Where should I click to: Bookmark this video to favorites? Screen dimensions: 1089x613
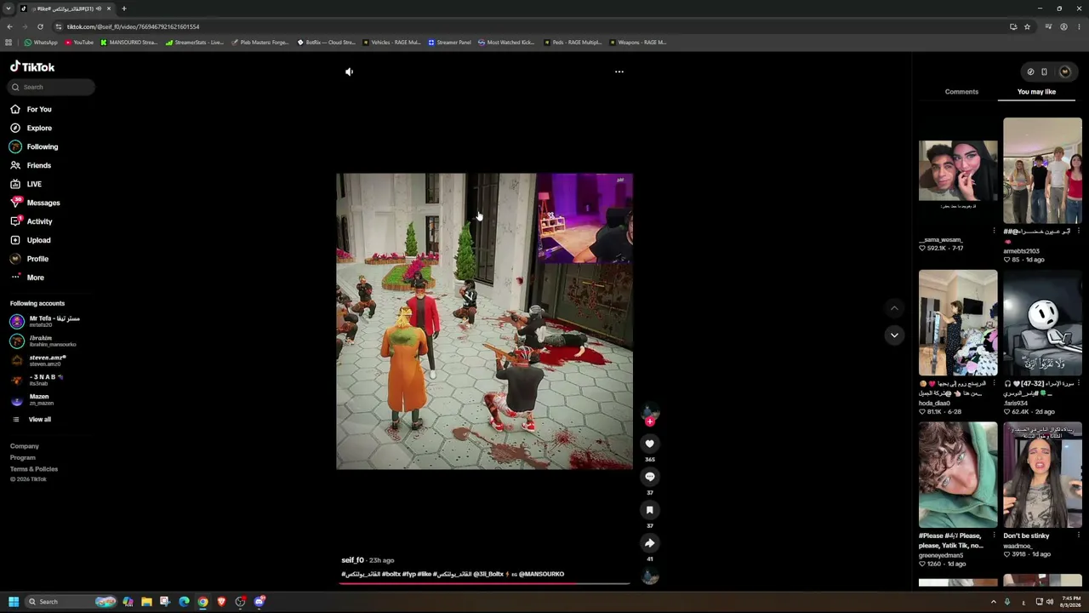[649, 510]
